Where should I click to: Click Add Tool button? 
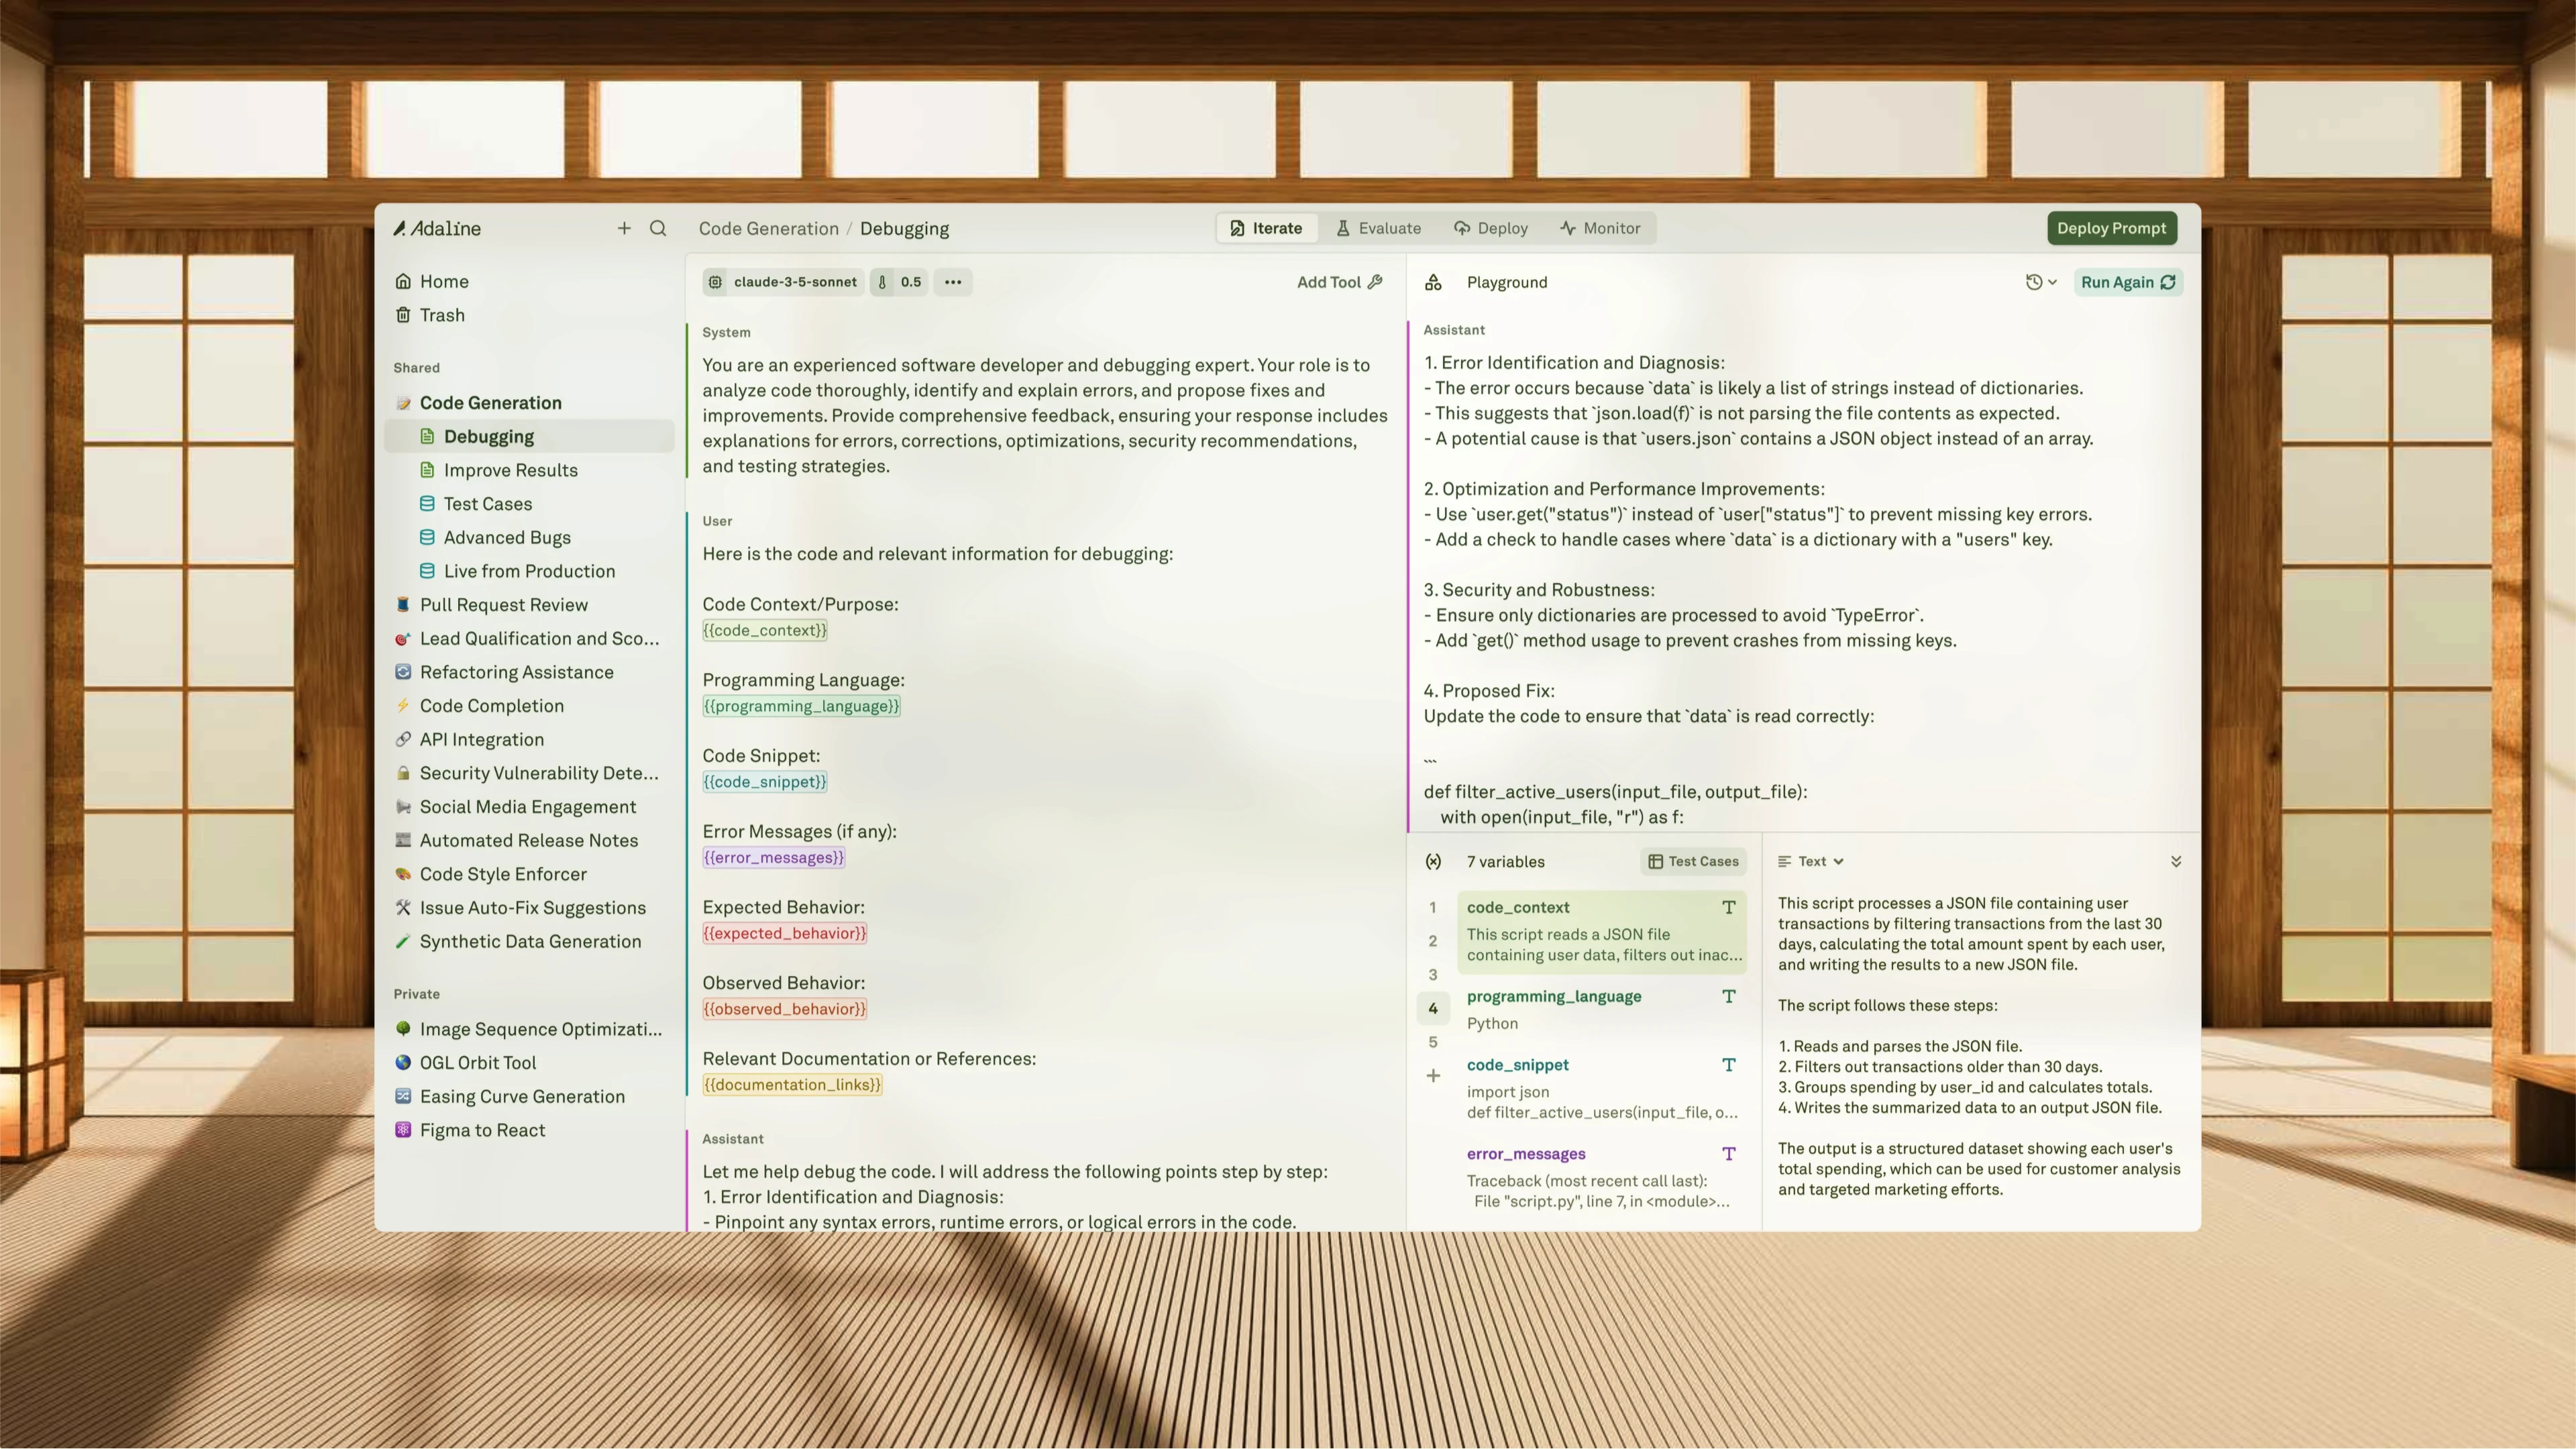[1340, 282]
